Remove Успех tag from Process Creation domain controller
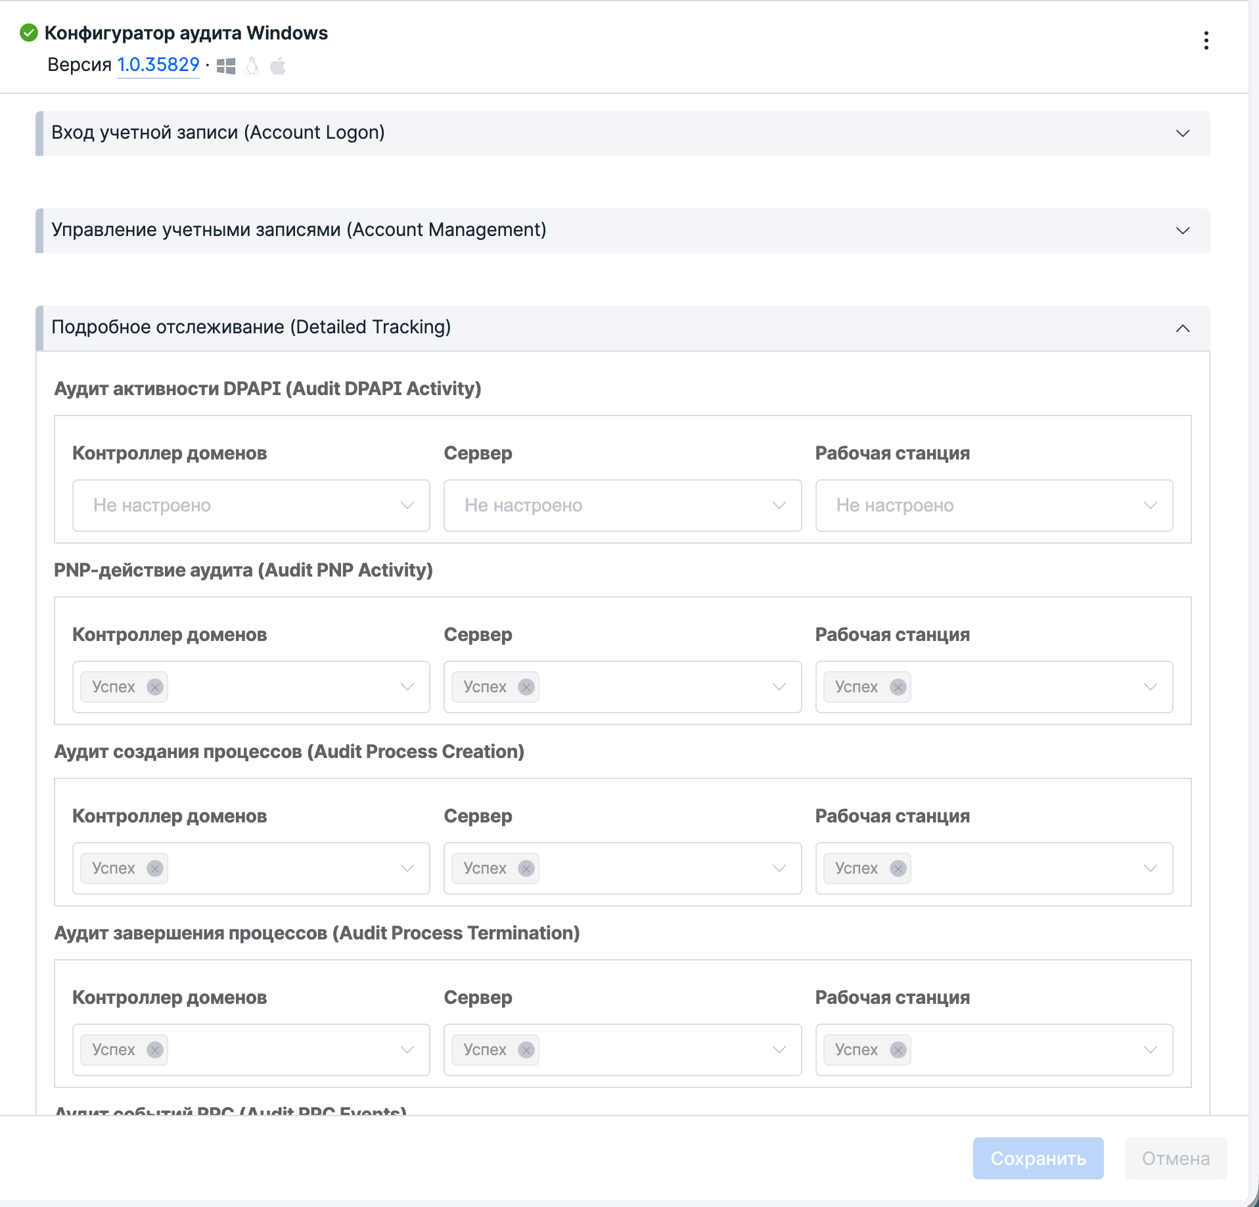 [155, 868]
